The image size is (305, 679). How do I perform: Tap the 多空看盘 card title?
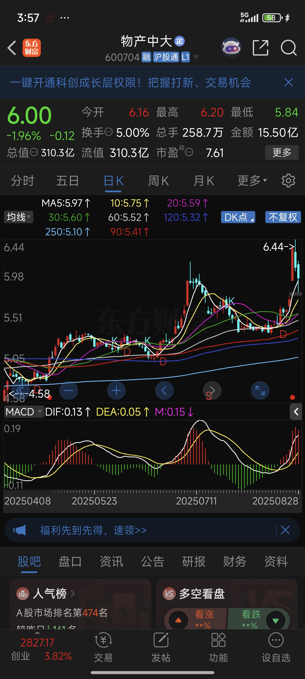pos(202,594)
